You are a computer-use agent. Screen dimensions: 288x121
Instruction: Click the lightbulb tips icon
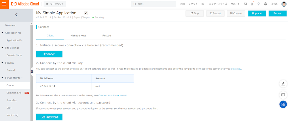click(x=259, y=4)
